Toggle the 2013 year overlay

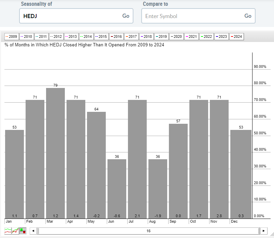(71, 36)
